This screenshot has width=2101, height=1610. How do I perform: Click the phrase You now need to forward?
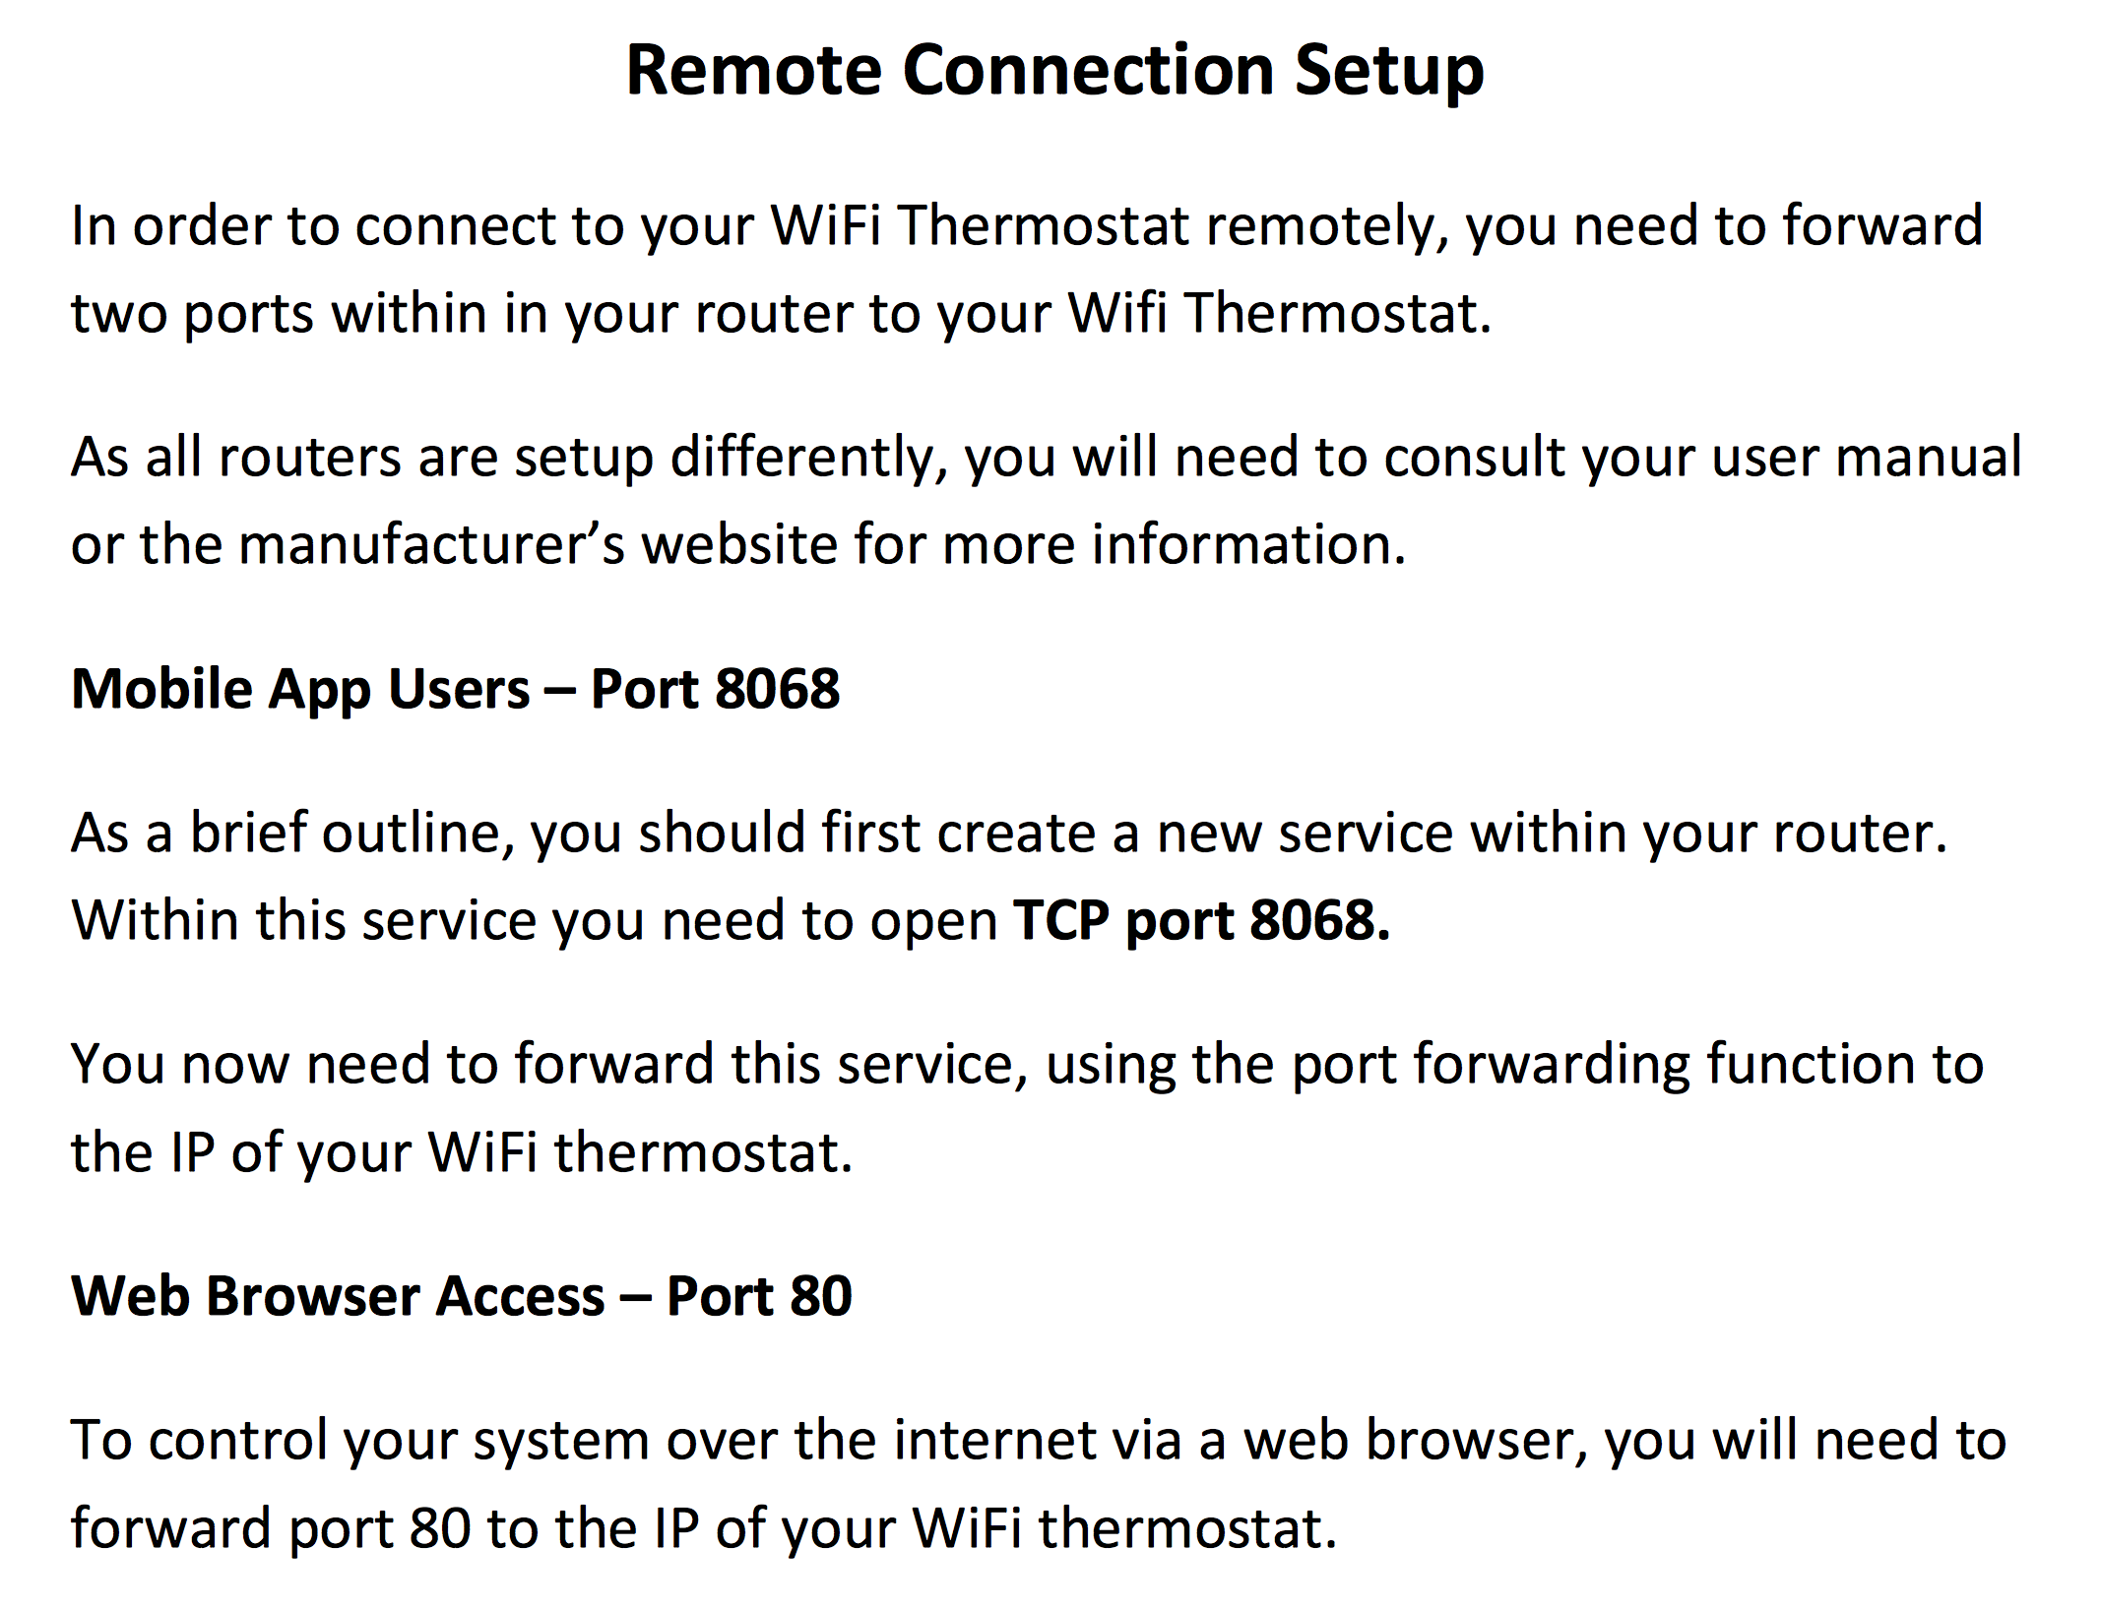(x=392, y=1066)
